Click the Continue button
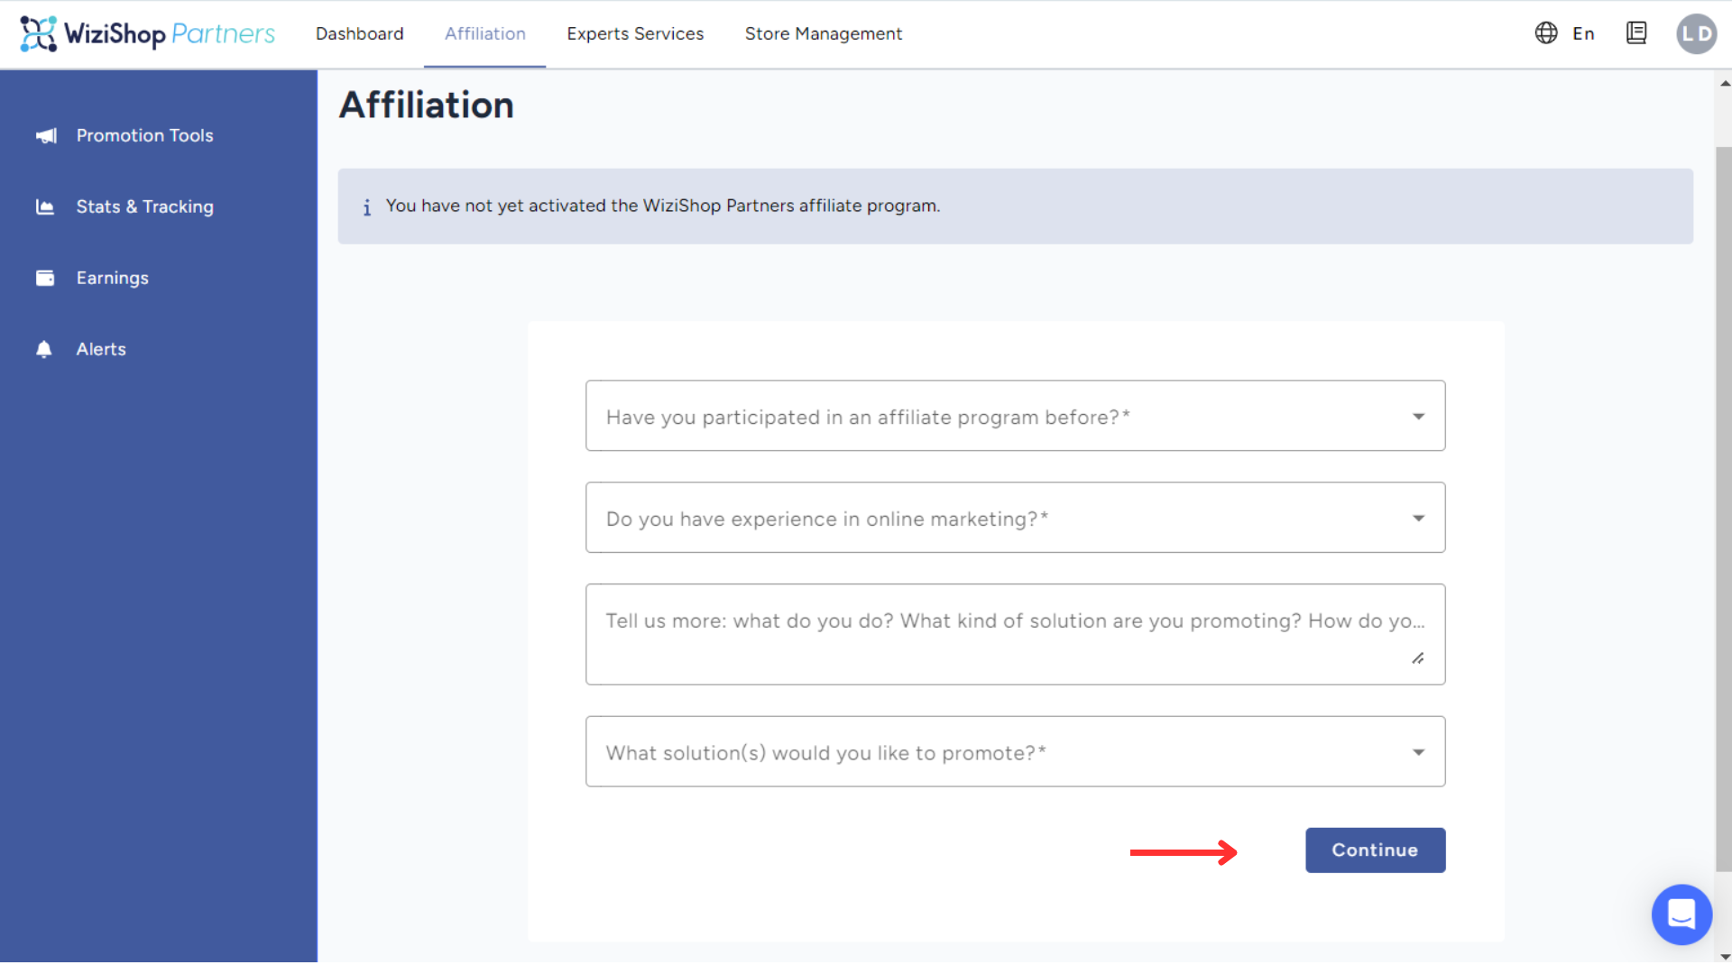This screenshot has width=1732, height=974. pos(1375,850)
